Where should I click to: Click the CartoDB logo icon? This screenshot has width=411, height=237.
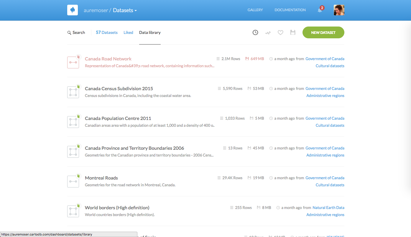[73, 10]
